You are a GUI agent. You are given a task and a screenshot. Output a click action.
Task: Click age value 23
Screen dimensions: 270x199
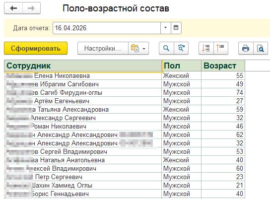tap(240, 177)
